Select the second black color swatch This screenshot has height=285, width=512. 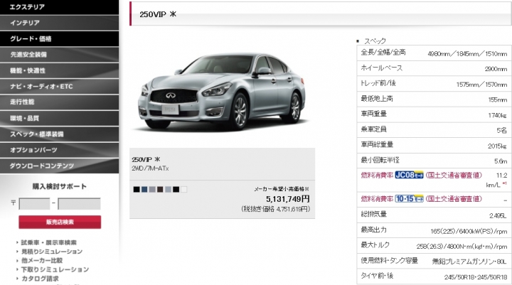176,189
